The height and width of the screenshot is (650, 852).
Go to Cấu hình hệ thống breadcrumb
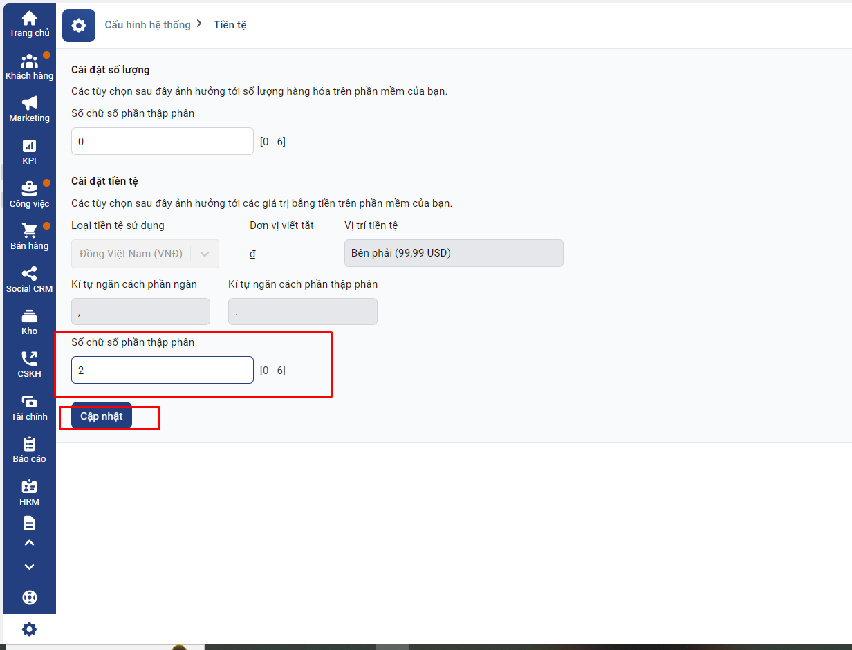[x=147, y=25]
